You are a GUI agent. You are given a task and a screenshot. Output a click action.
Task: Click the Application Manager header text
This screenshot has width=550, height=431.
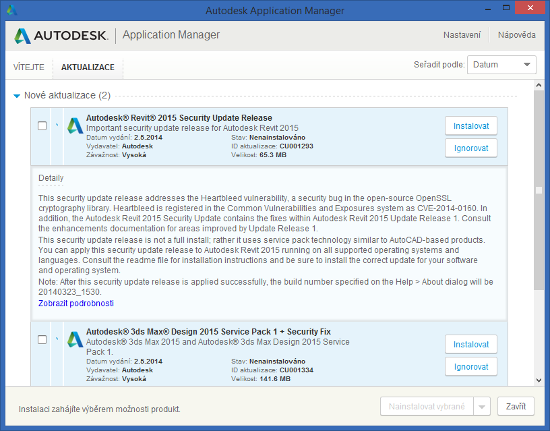[x=171, y=35]
